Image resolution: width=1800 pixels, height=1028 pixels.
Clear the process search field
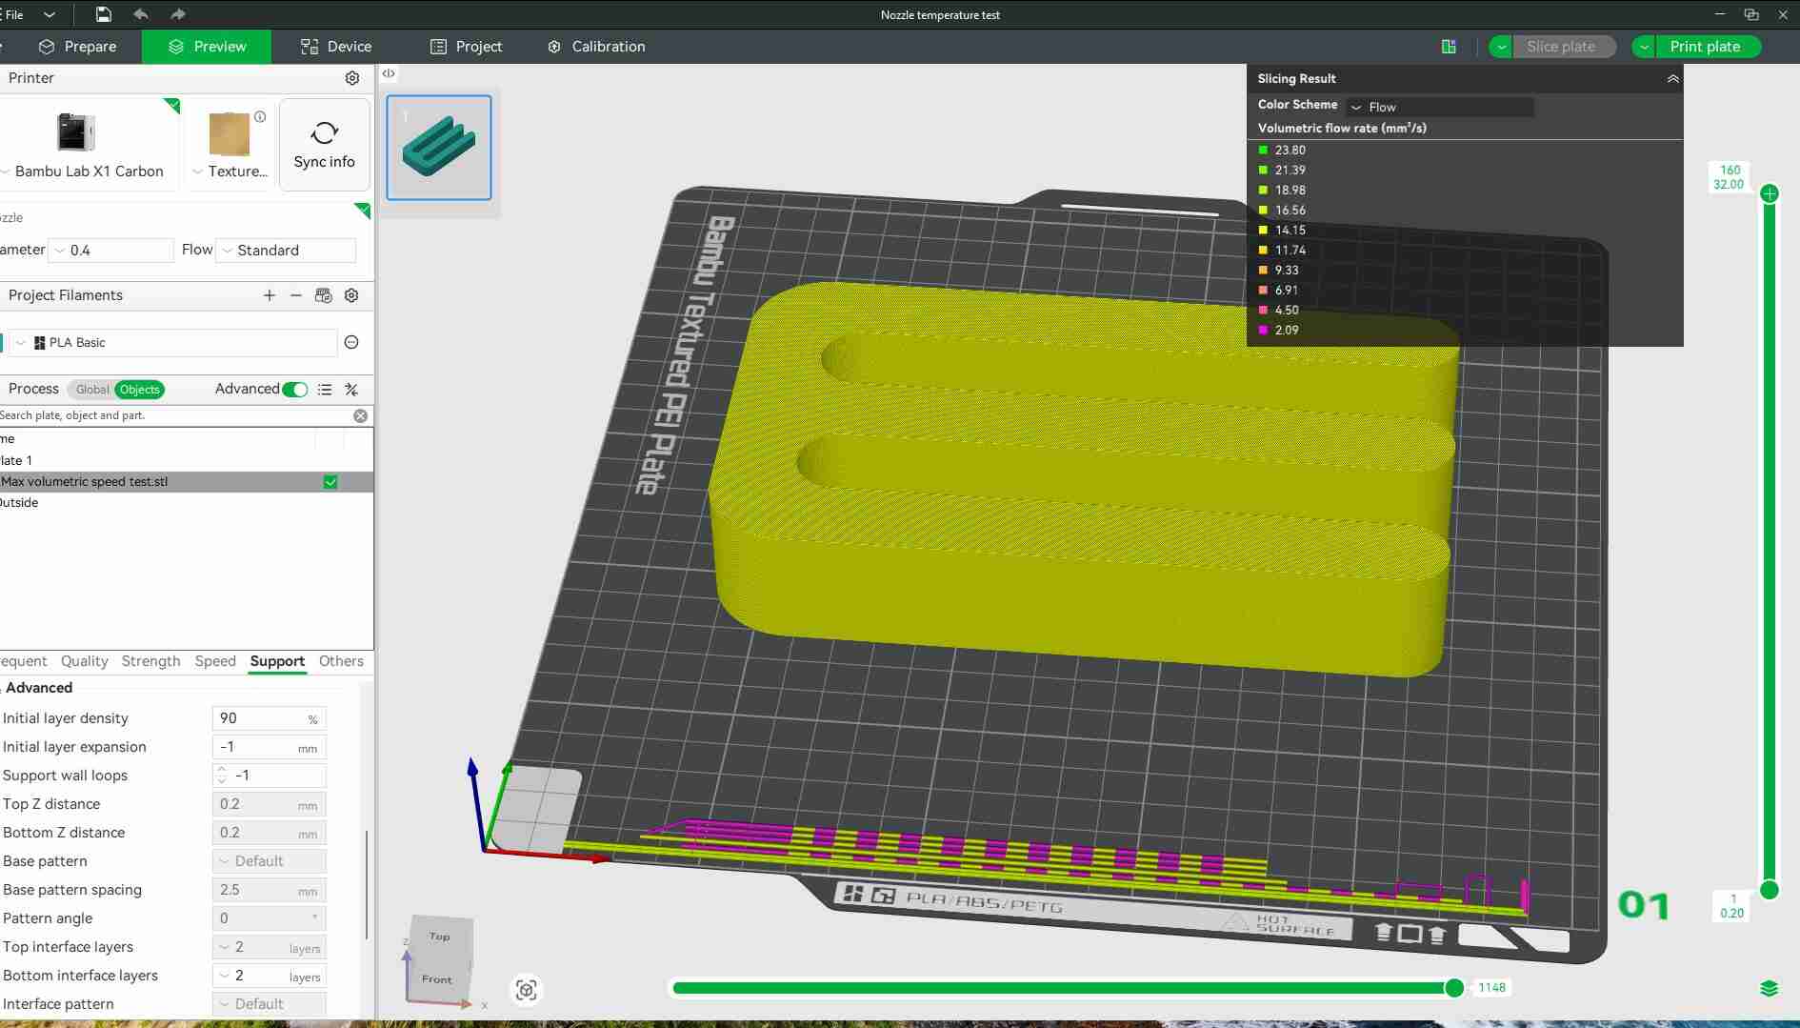coord(360,415)
